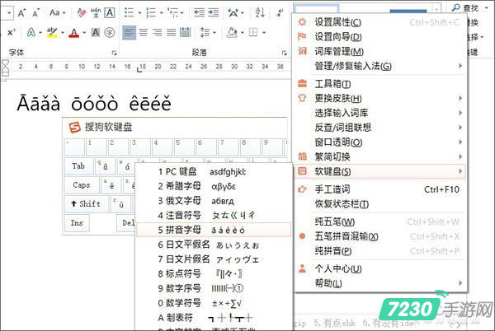Click the Shading paint bucket icon
Image resolution: width=495 pixels, height=331 pixels.
tap(232, 32)
